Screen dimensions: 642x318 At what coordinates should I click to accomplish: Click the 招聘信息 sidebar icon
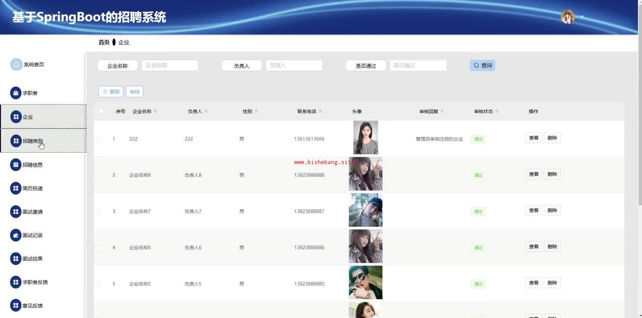[16, 165]
